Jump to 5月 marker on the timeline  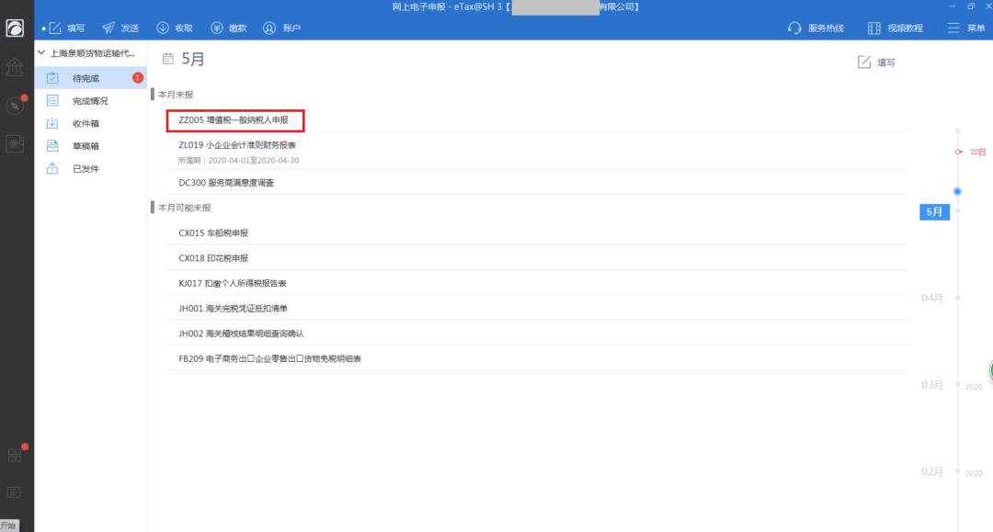(x=933, y=212)
